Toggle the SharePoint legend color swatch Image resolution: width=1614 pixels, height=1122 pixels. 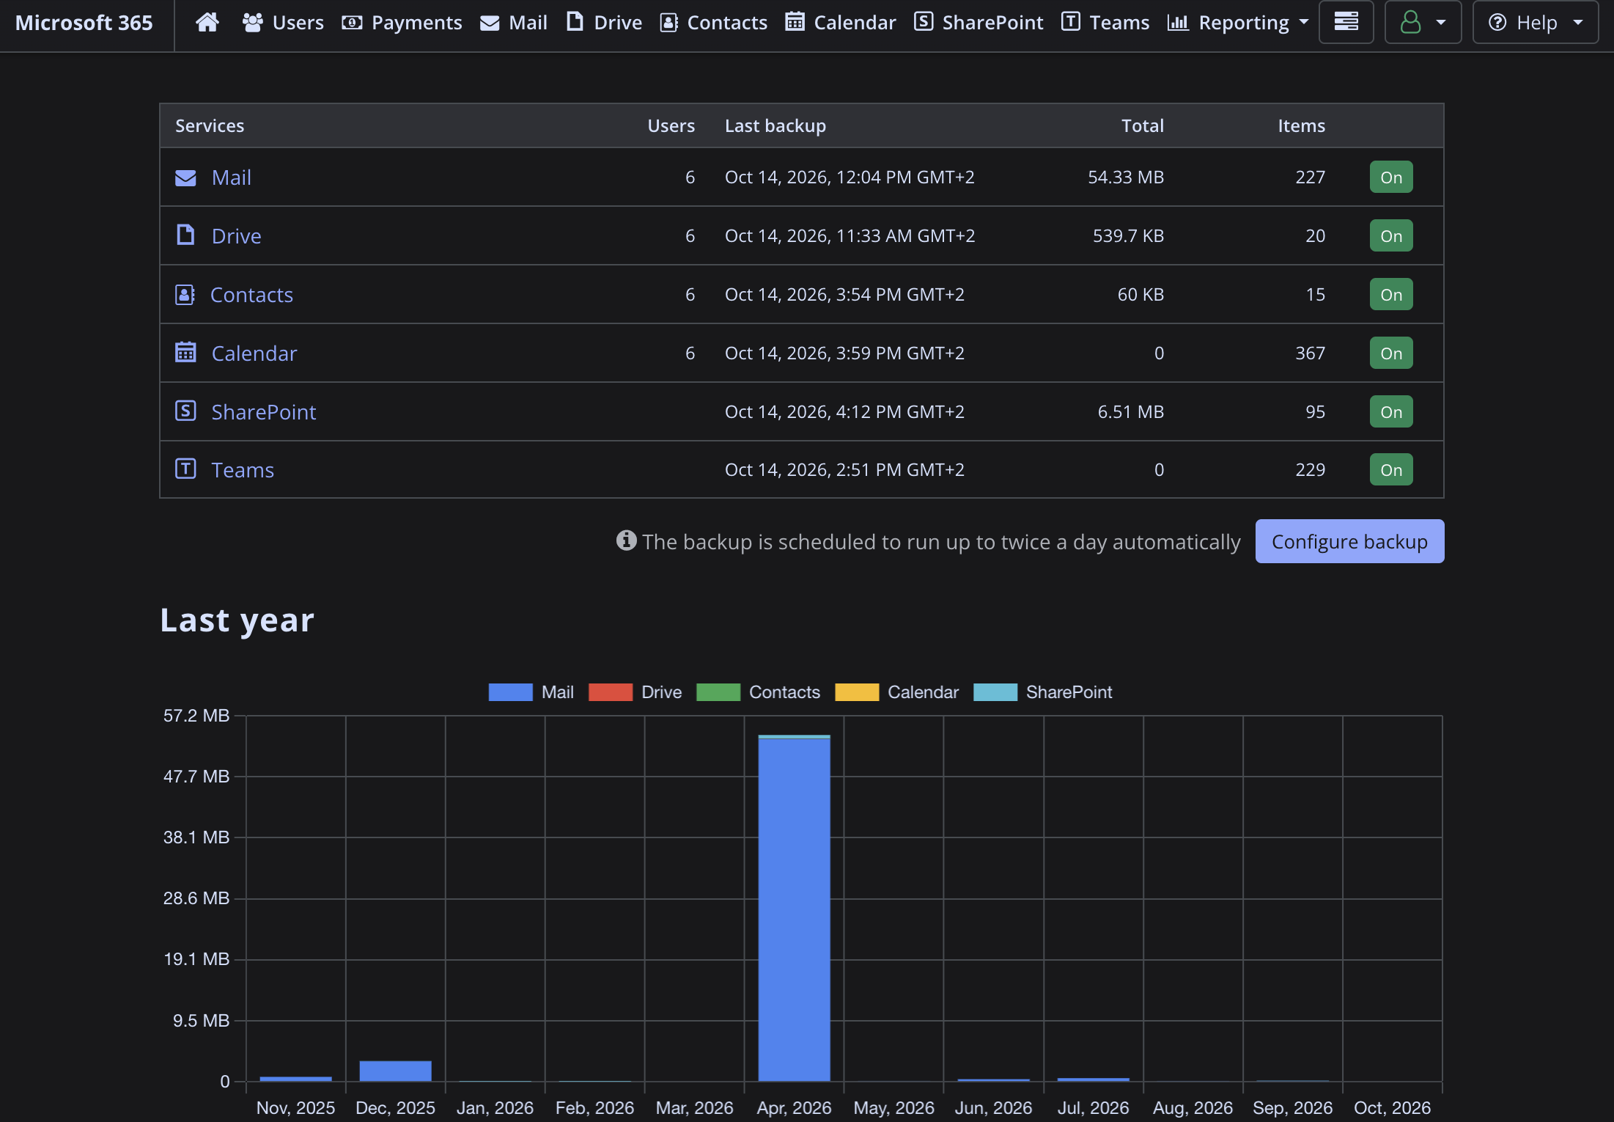coord(995,692)
